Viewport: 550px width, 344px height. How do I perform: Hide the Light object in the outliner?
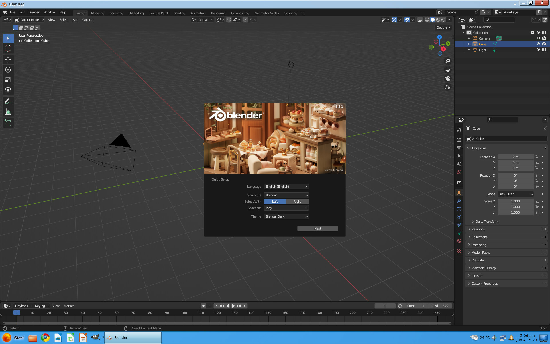(x=538, y=50)
